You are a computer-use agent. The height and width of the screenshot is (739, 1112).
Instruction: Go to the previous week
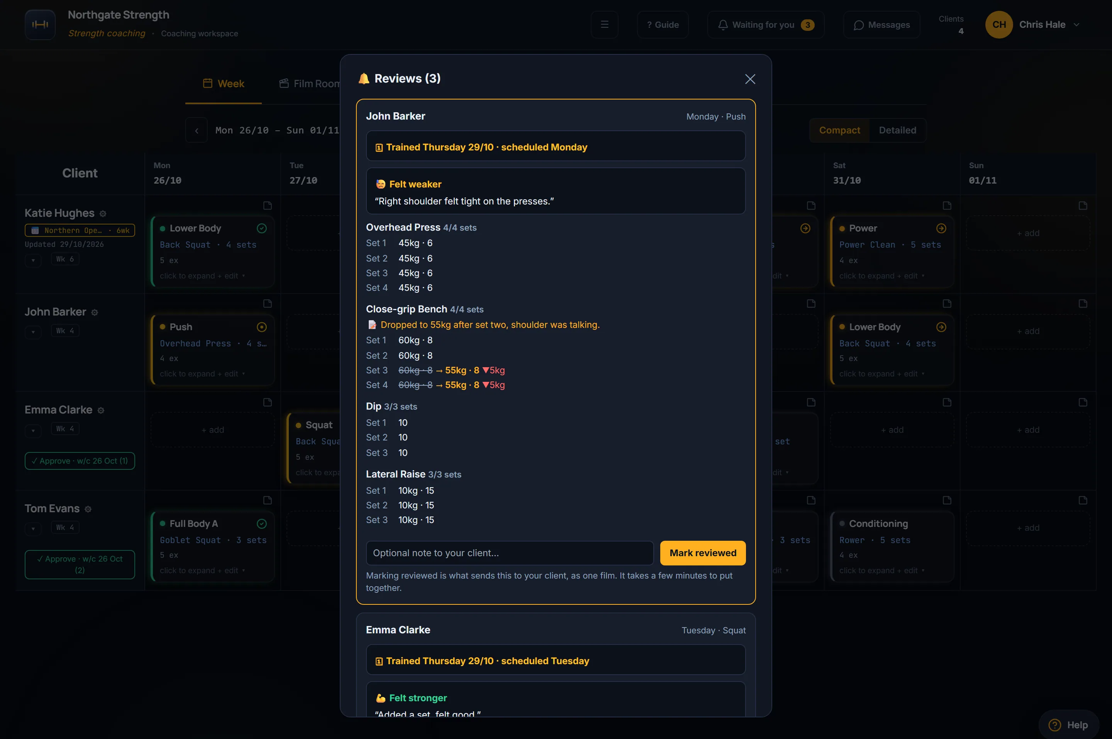coord(196,130)
